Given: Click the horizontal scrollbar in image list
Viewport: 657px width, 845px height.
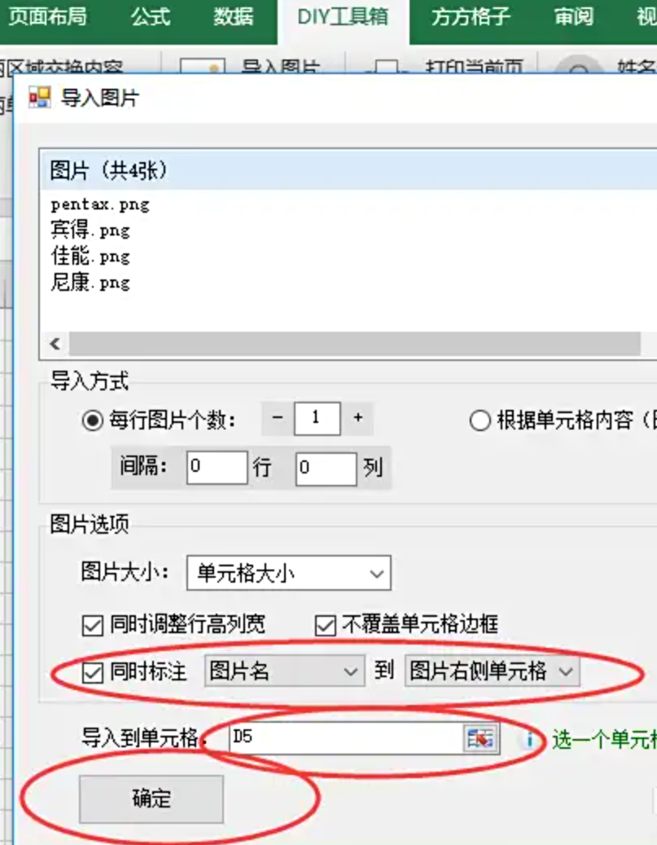Looking at the screenshot, I should (x=354, y=344).
